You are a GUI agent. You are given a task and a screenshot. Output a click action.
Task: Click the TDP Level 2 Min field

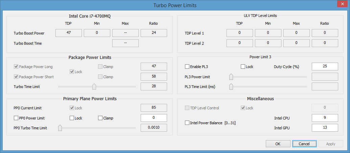click(268, 43)
